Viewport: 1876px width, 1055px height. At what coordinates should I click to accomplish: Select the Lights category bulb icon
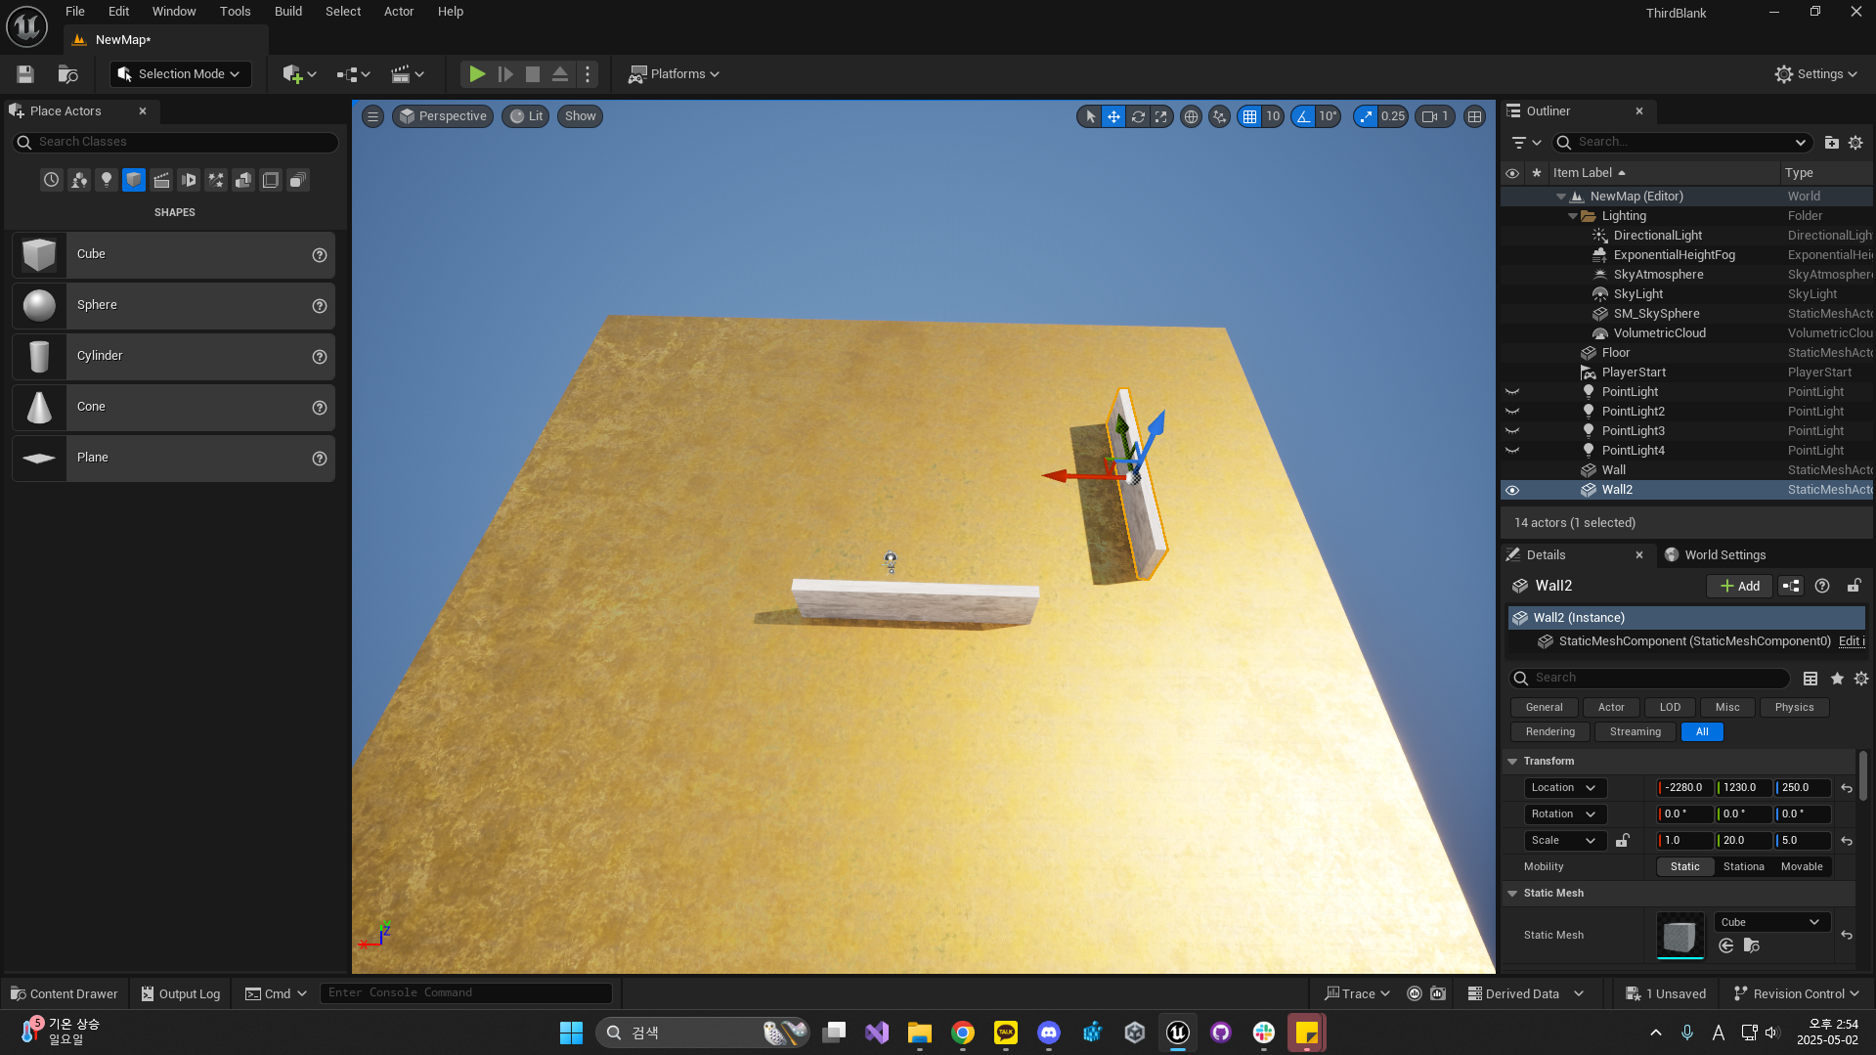pos(107,180)
